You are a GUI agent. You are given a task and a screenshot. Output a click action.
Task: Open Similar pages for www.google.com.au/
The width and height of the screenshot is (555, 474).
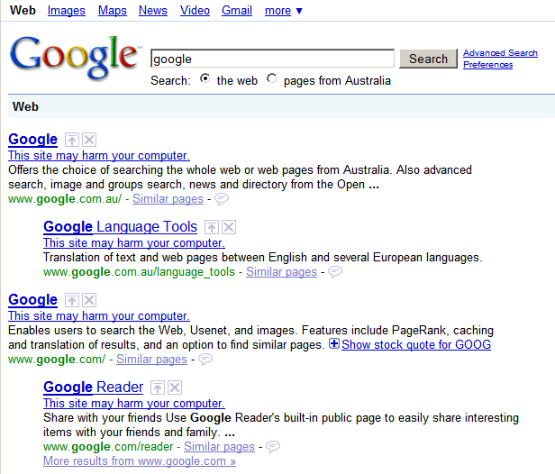pyautogui.click(x=168, y=199)
